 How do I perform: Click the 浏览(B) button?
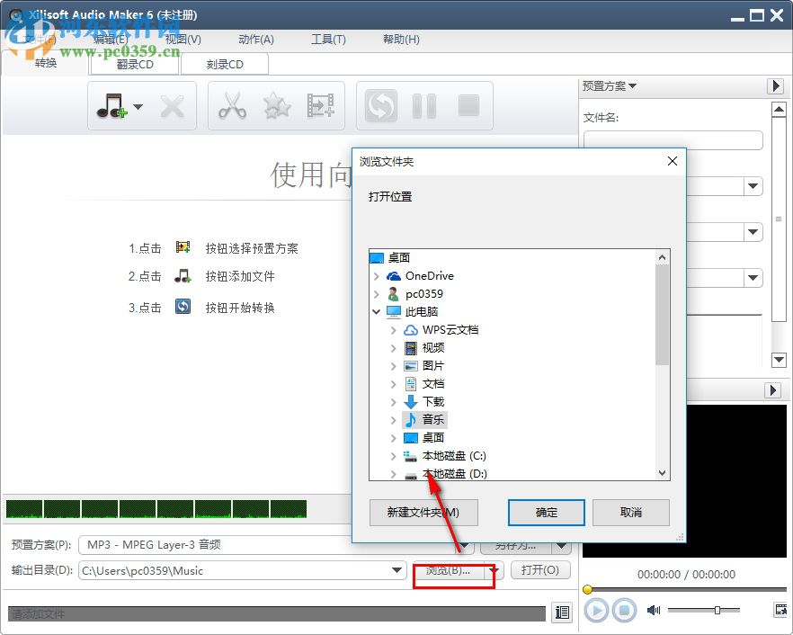[x=446, y=570]
